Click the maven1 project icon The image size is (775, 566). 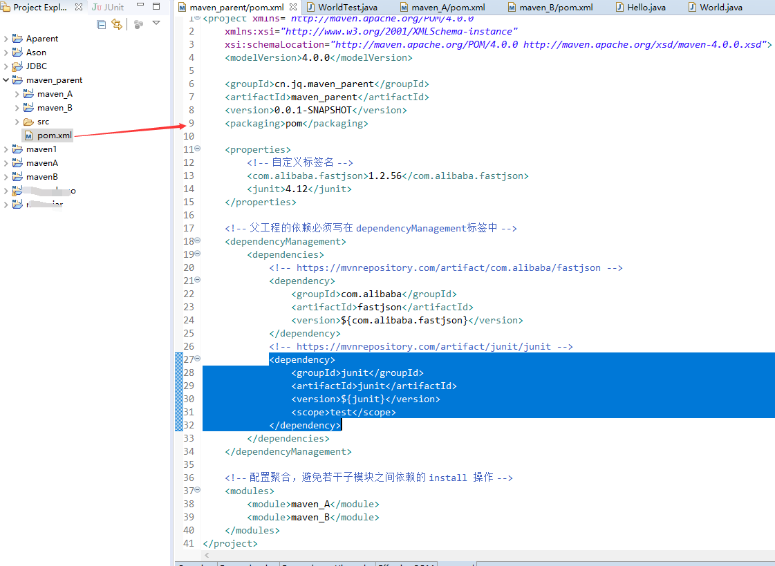(x=17, y=149)
